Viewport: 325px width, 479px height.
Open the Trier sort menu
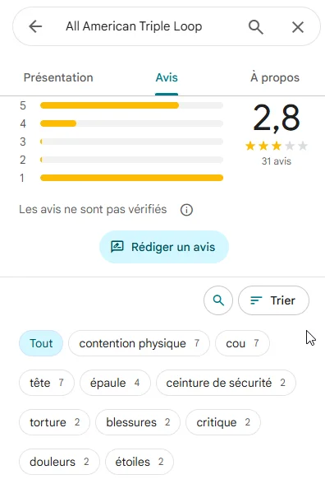click(x=273, y=300)
